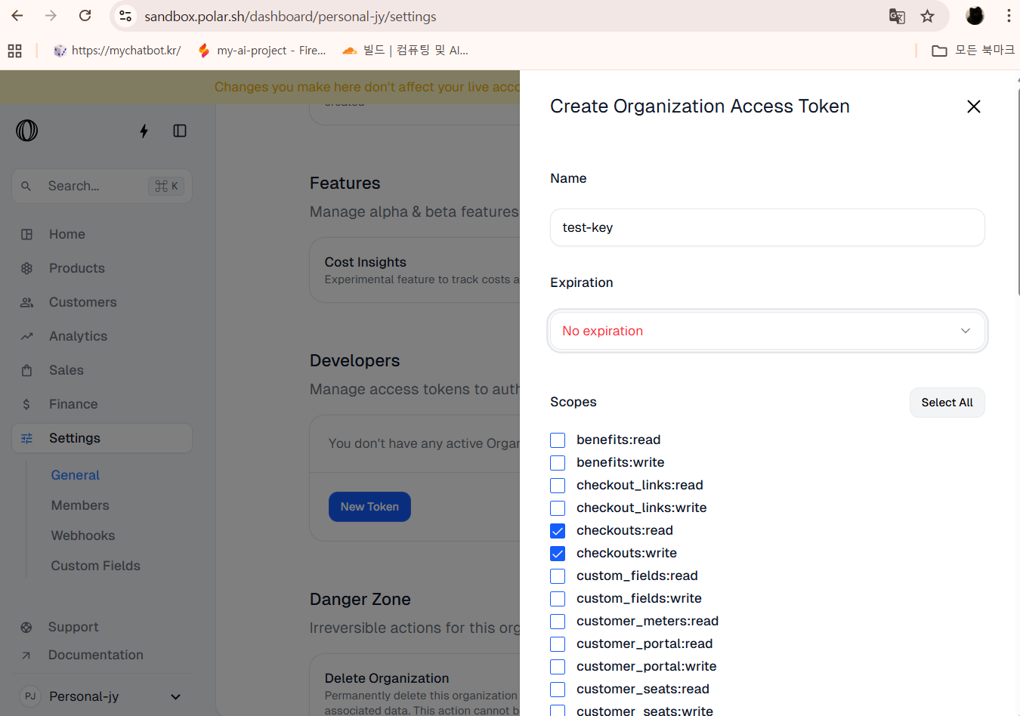Click the browser forward arrow
1020x716 pixels.
[x=51, y=16]
